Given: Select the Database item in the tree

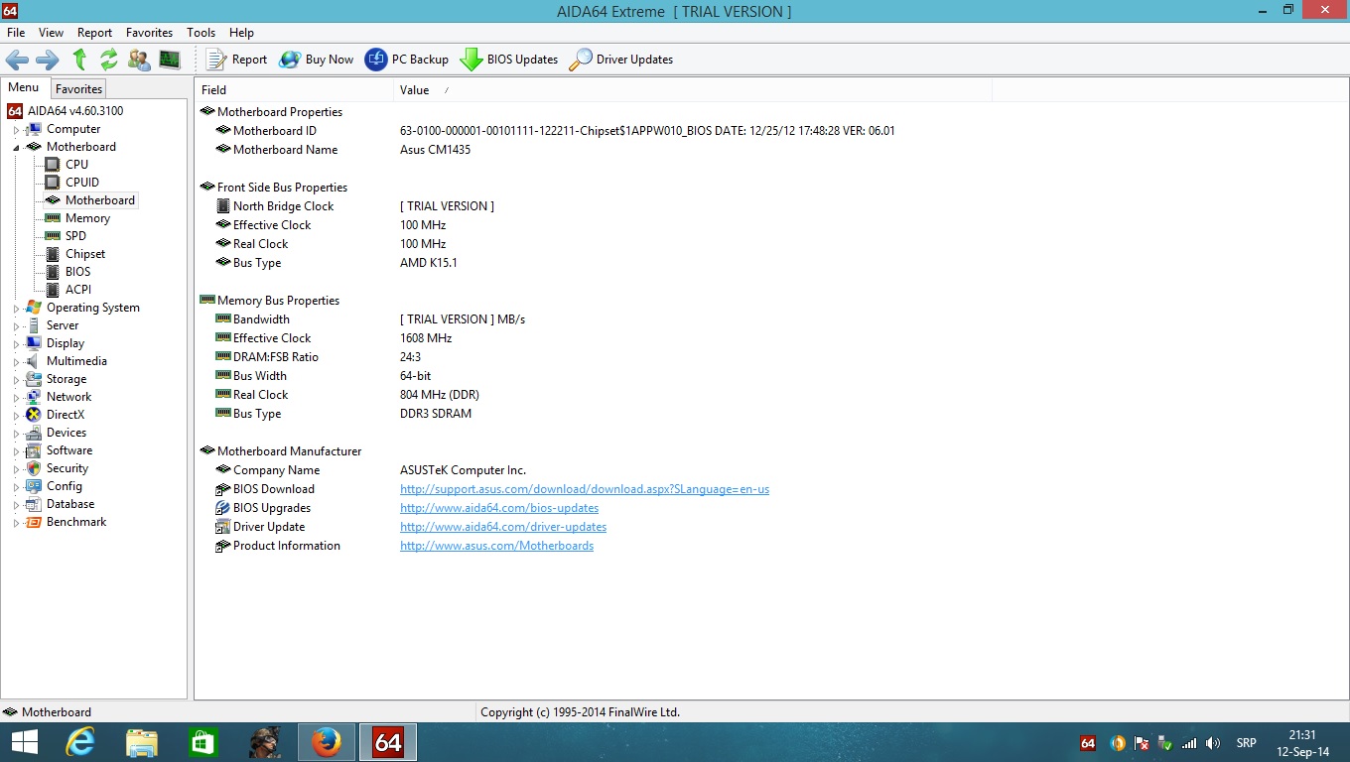Looking at the screenshot, I should pyautogui.click(x=70, y=504).
